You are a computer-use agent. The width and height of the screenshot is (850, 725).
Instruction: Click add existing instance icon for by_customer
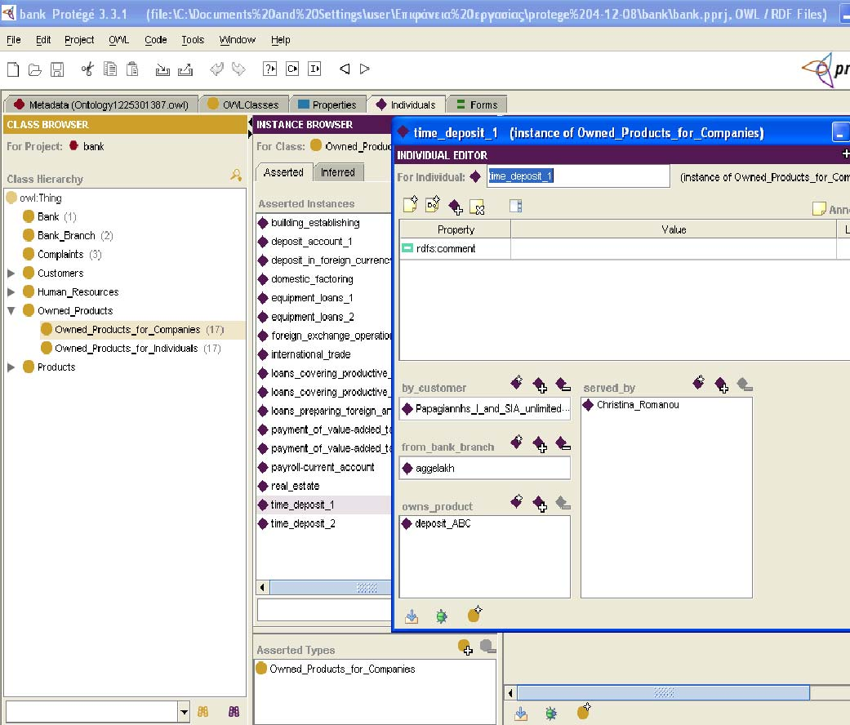pos(540,385)
